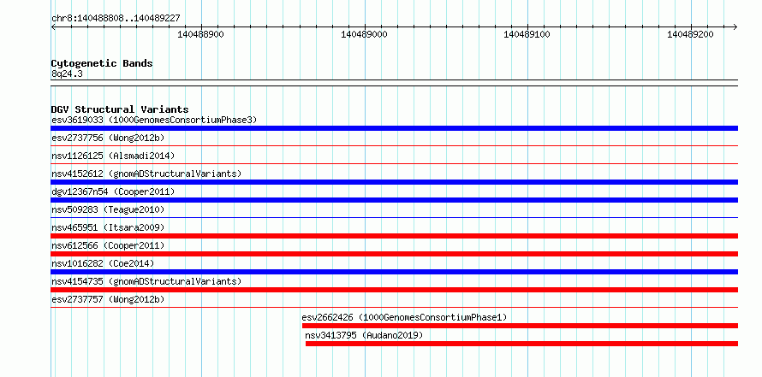Select the 8q24.3 band label

pyautogui.click(x=67, y=74)
